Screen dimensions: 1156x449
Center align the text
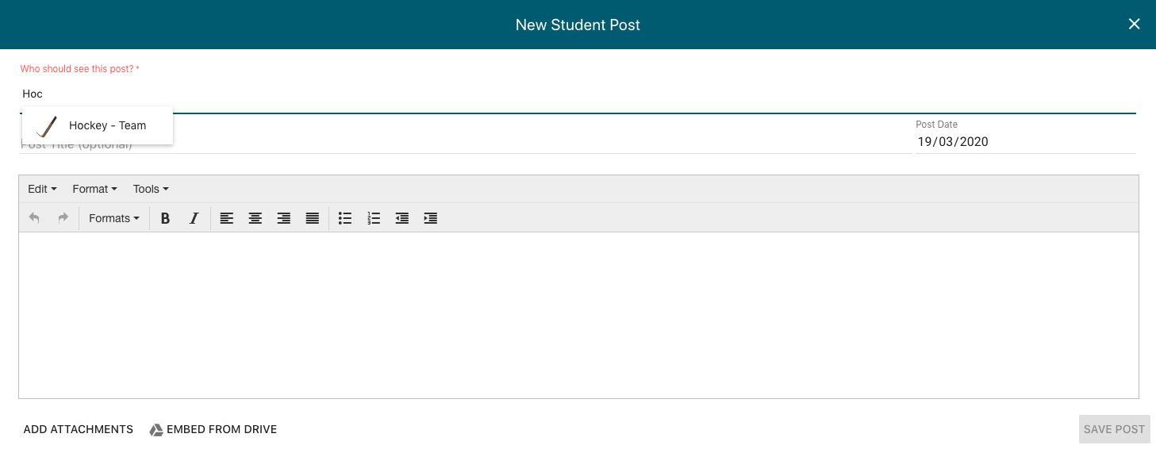pyautogui.click(x=255, y=218)
